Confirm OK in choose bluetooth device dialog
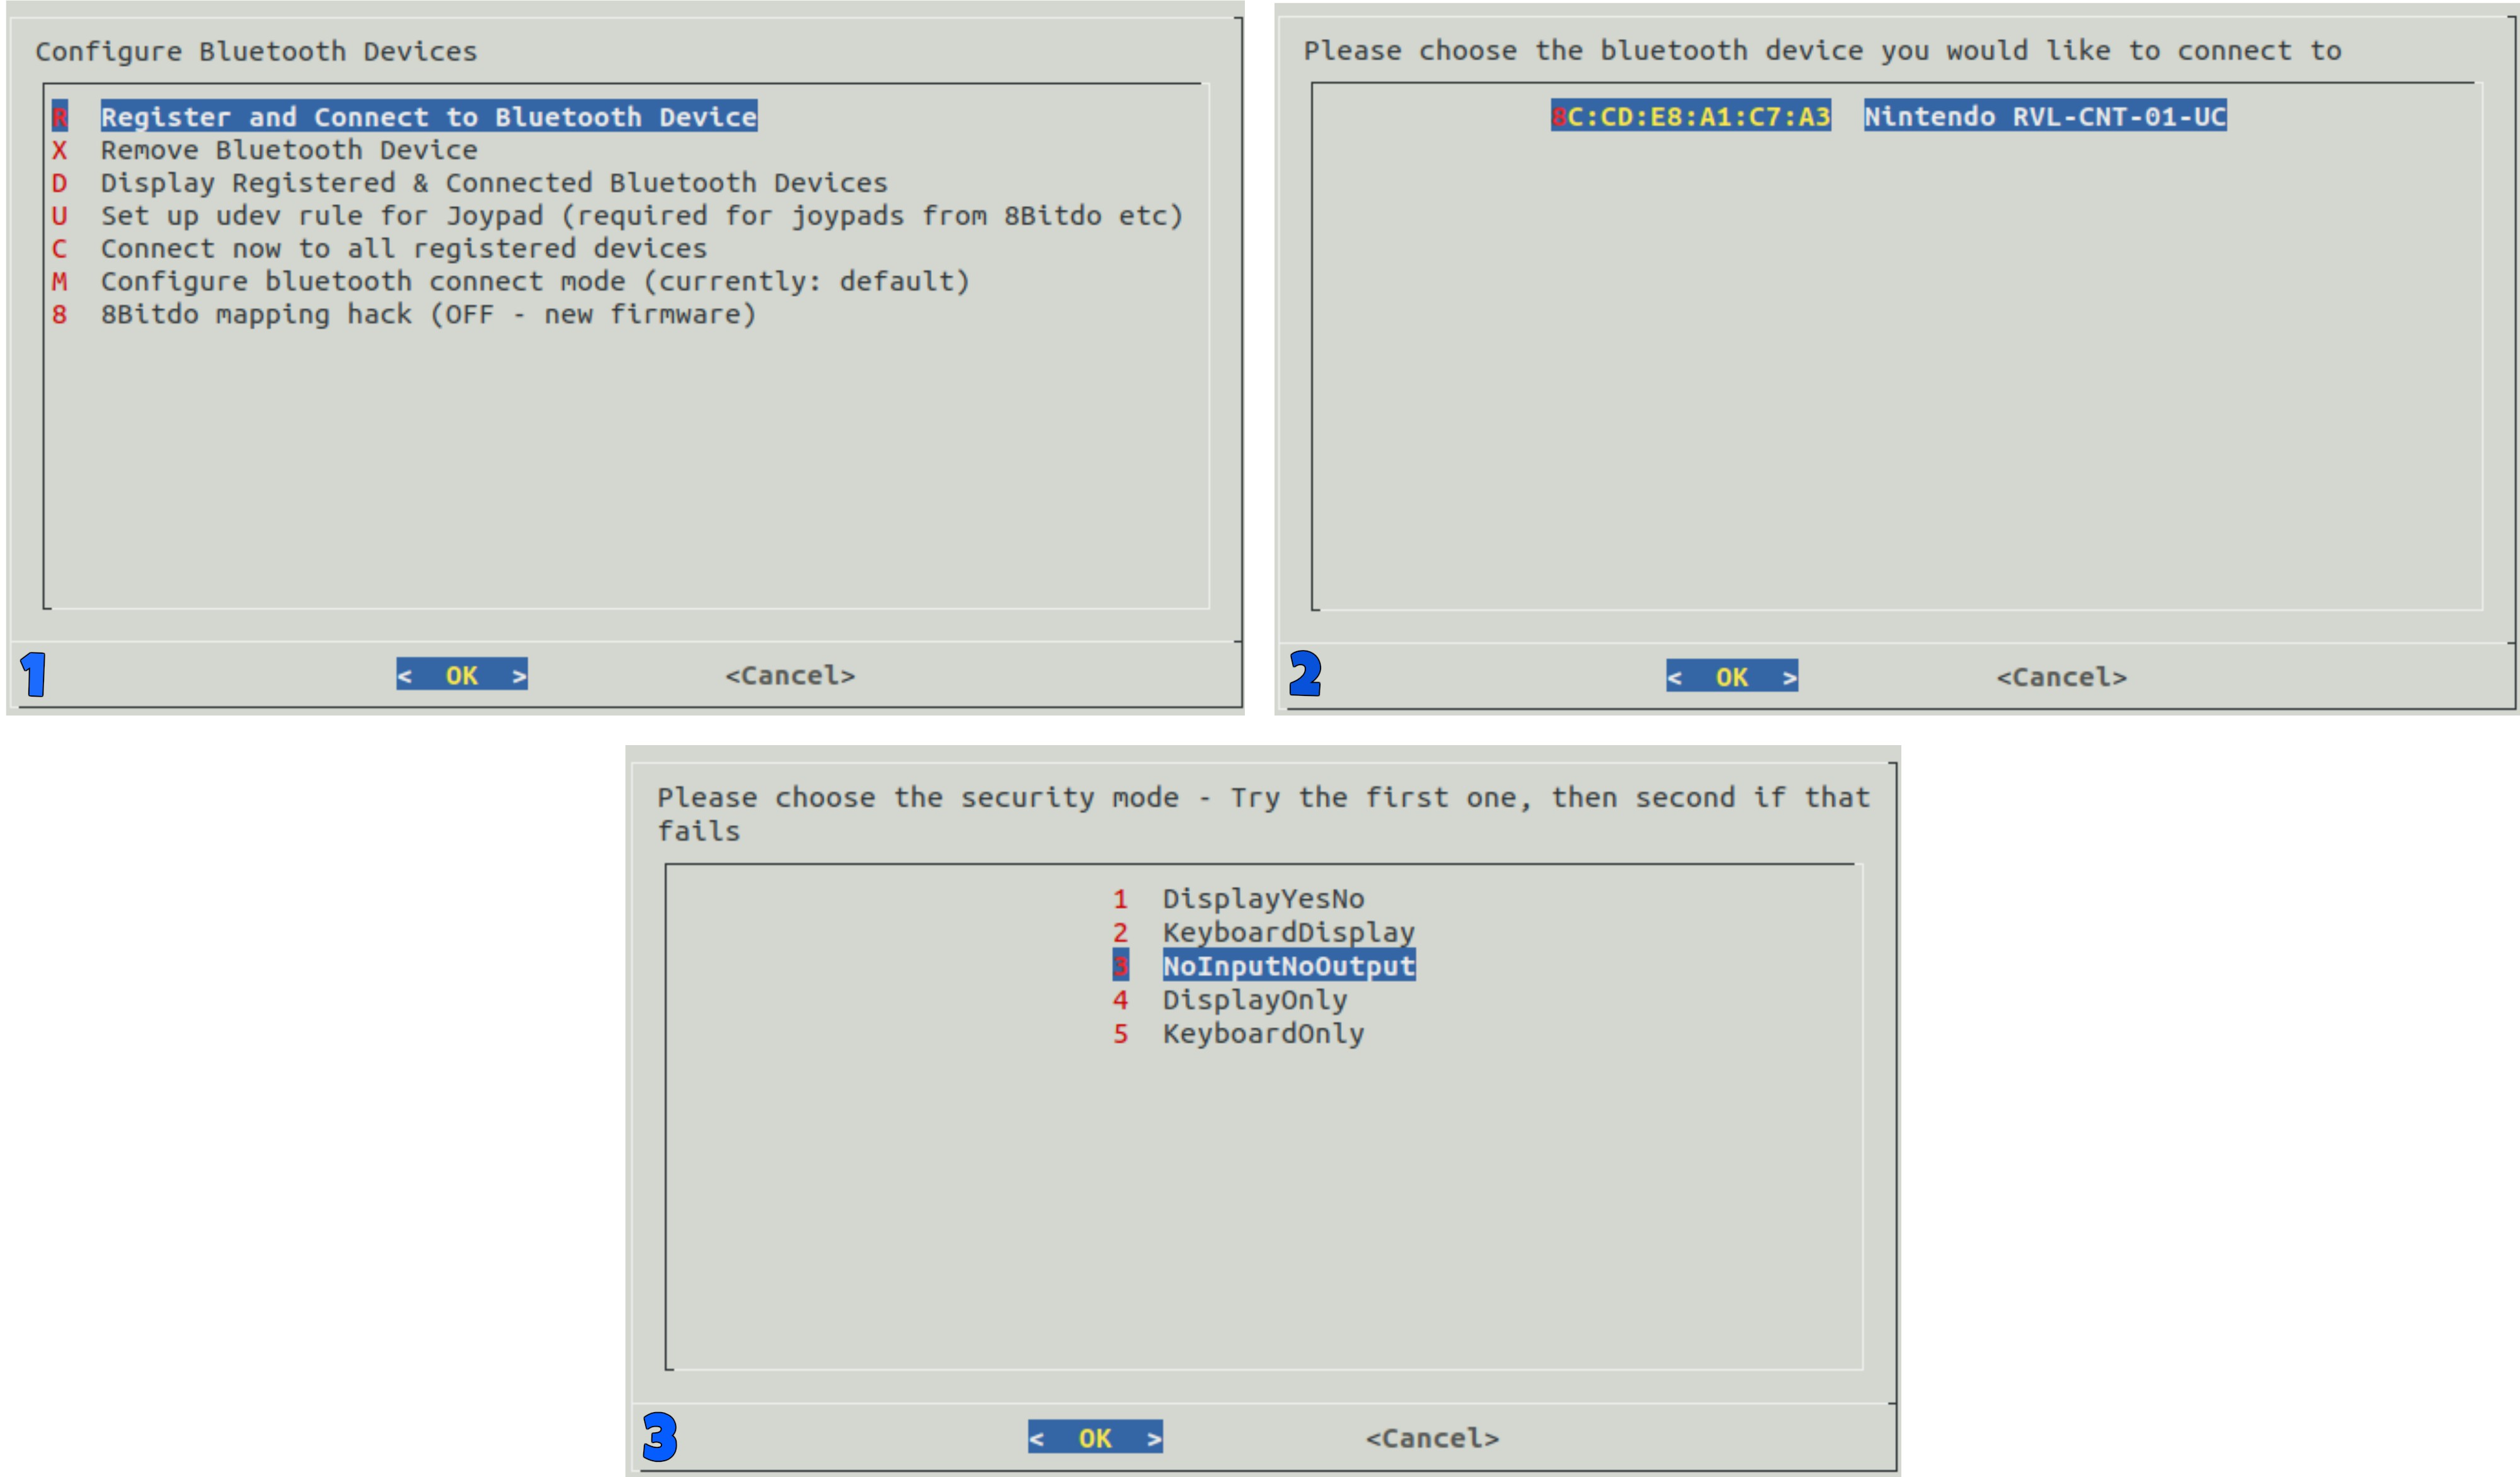The width and height of the screenshot is (2520, 1477). click(x=1731, y=677)
